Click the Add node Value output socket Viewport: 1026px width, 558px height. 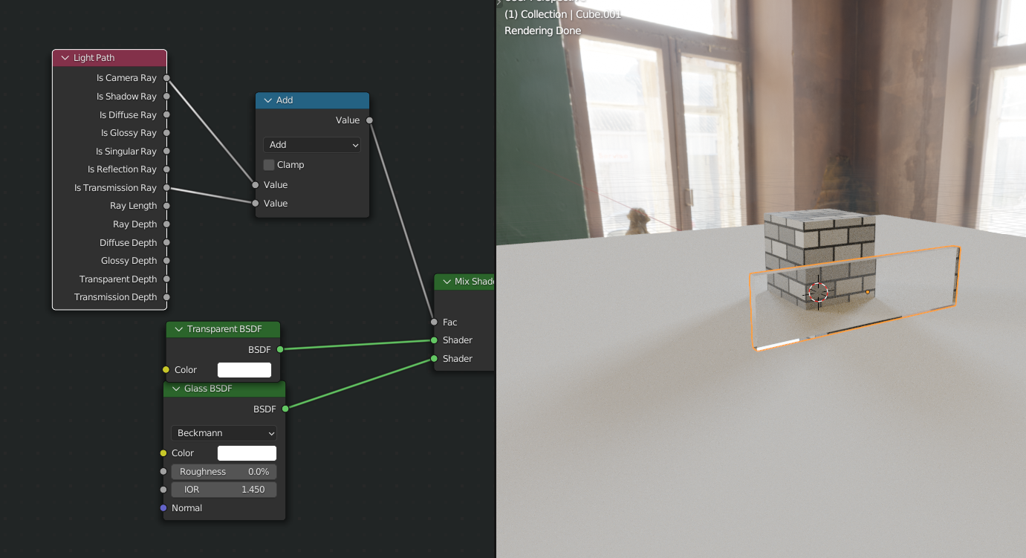pyautogui.click(x=369, y=120)
